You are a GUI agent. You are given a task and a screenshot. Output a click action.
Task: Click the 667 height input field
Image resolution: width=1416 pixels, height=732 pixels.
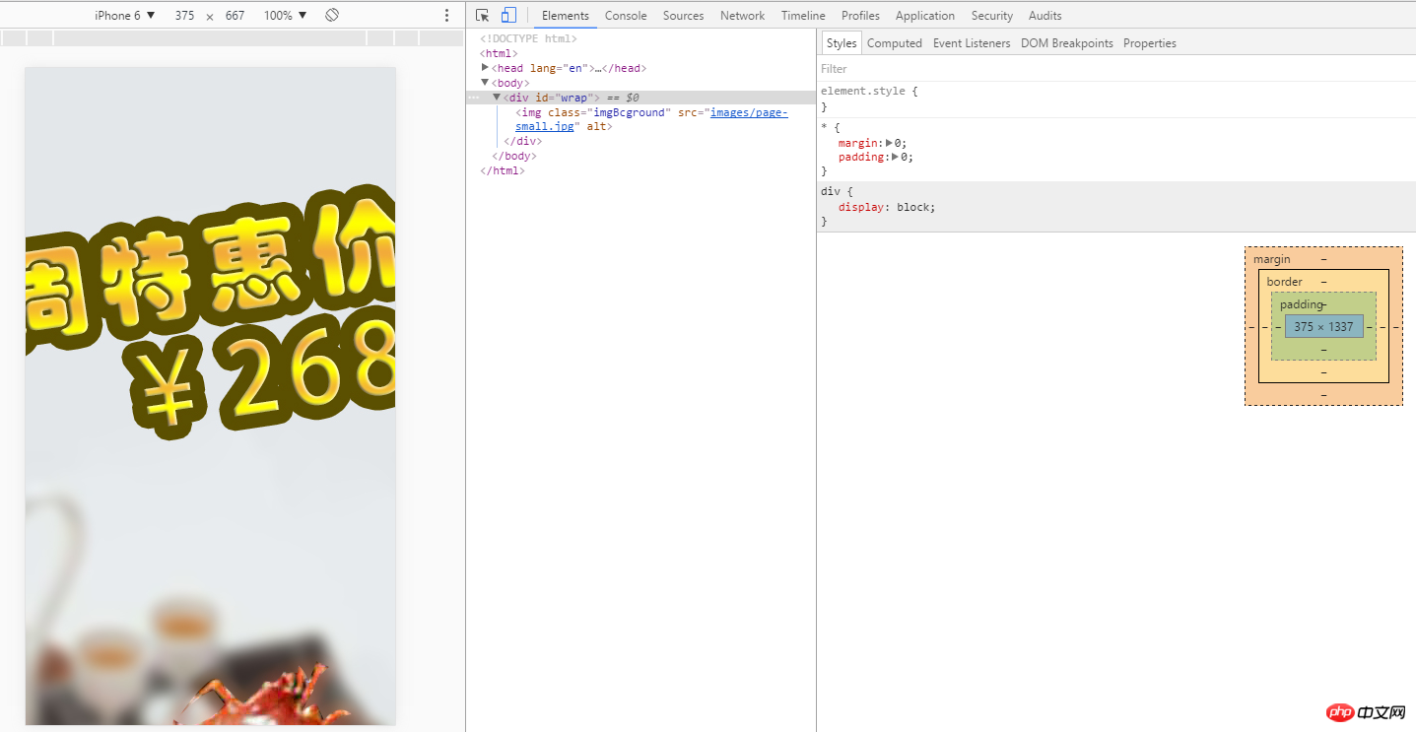point(235,16)
